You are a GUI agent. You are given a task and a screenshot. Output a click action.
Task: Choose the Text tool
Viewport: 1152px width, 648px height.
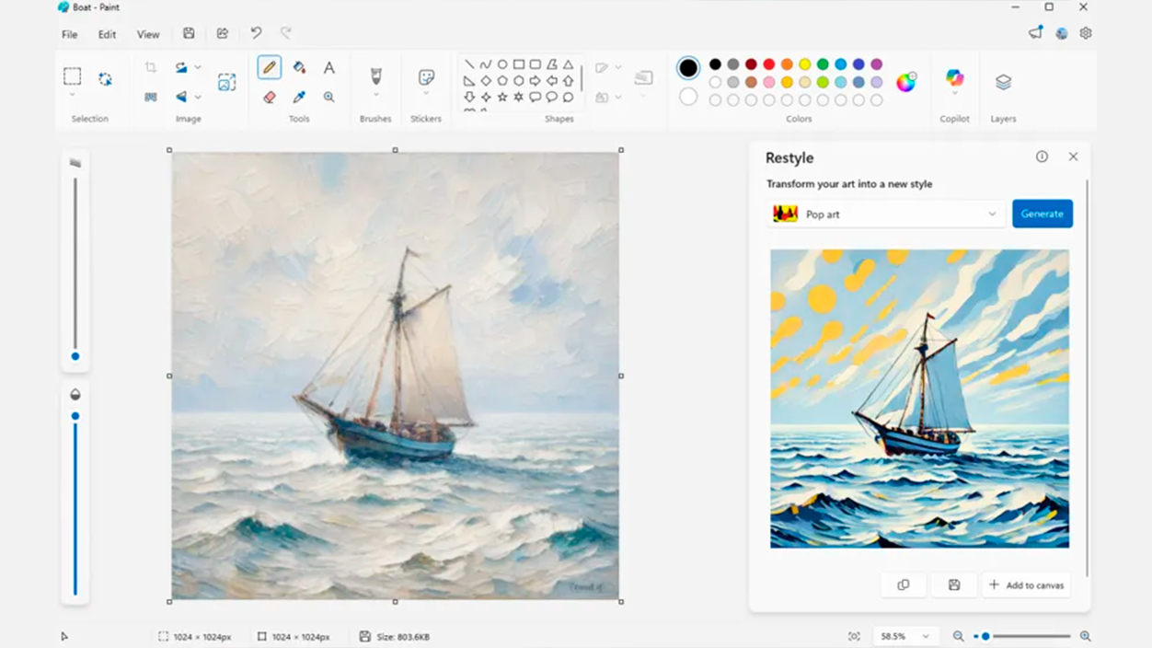(x=328, y=67)
